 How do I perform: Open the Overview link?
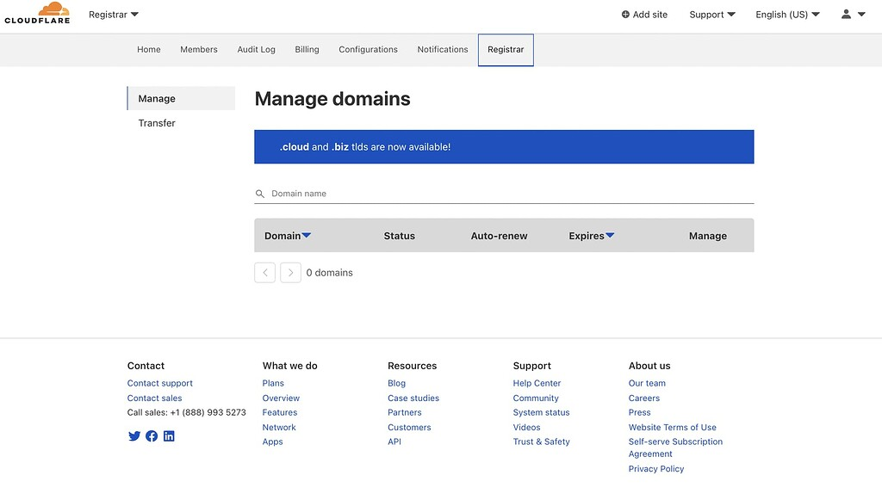point(281,398)
